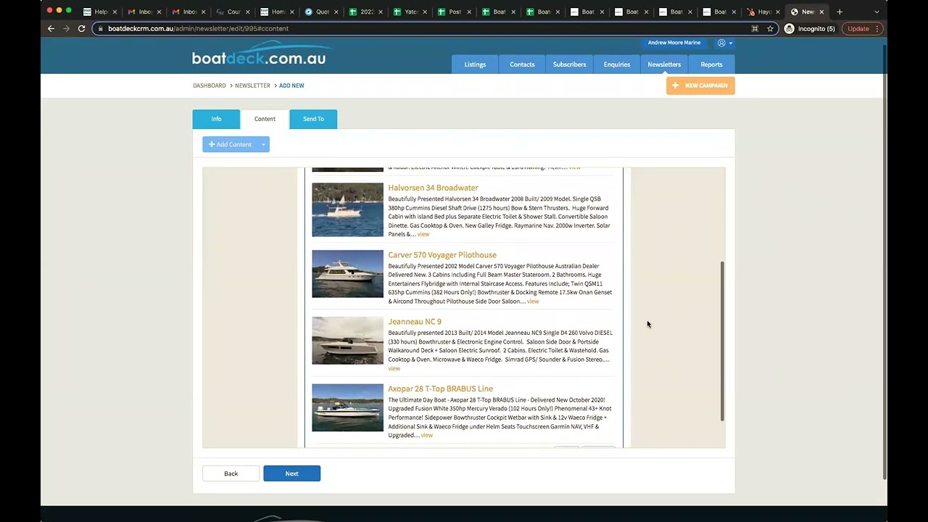Open the Incognito profile icon
The image size is (928, 522).
(790, 28)
